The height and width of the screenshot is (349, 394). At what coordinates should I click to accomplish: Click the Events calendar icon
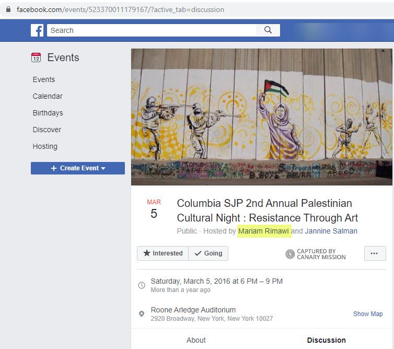pyautogui.click(x=36, y=57)
